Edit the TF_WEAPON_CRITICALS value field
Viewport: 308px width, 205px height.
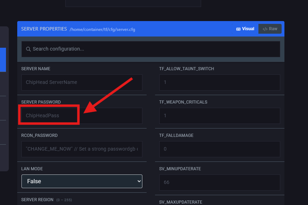[x=220, y=116]
